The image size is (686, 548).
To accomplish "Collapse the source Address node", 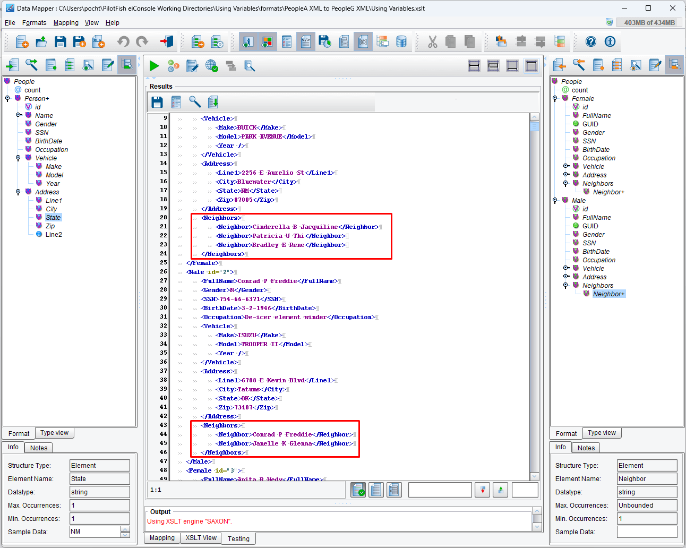I will (18, 192).
